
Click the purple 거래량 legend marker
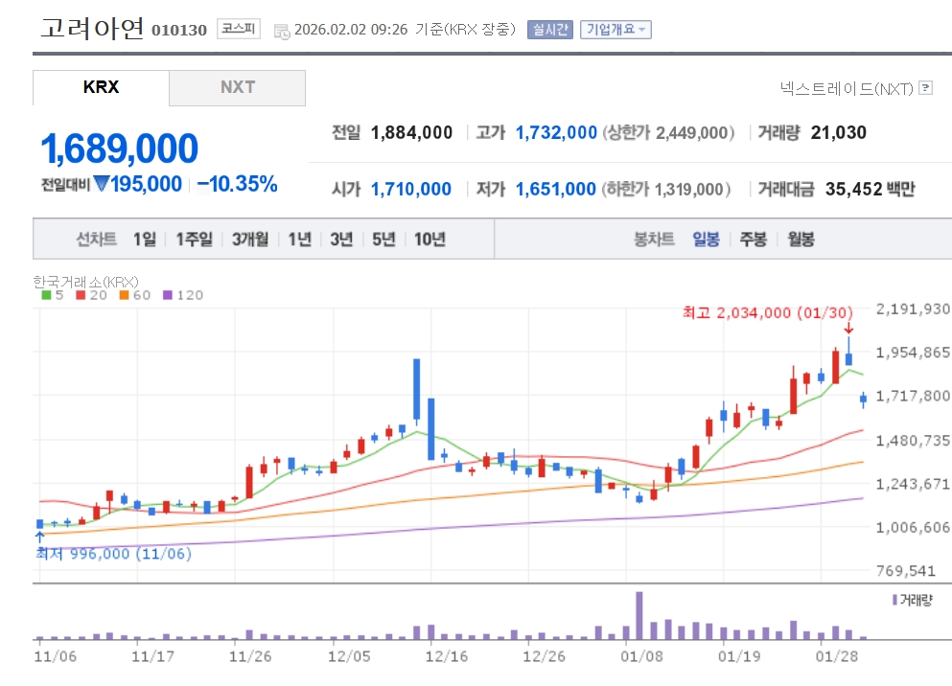(x=894, y=600)
